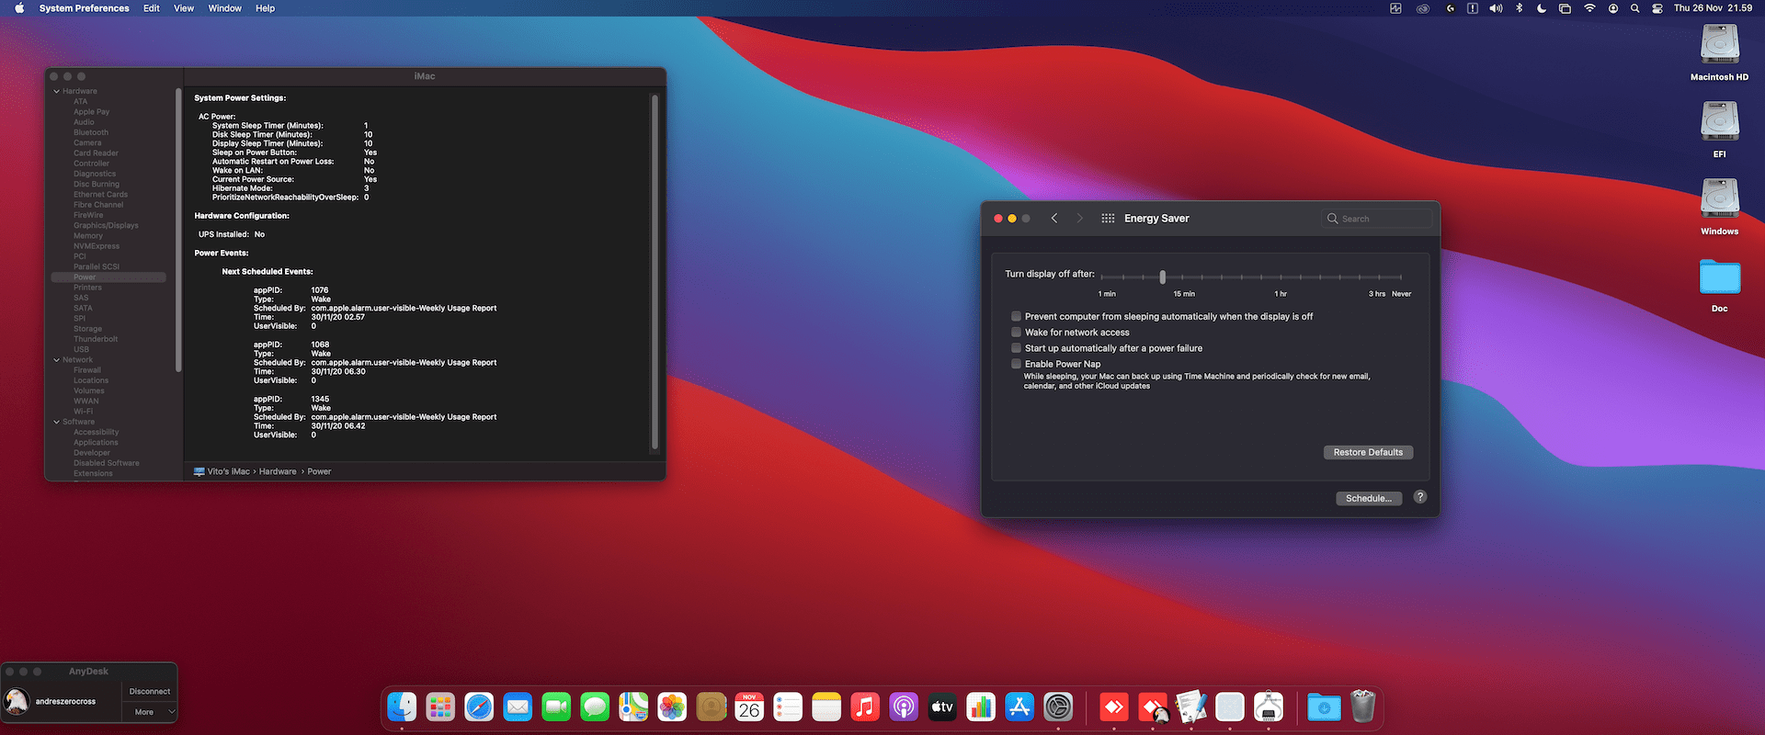Open the App Store dock icon
Image resolution: width=1765 pixels, height=735 pixels.
coord(1019,707)
